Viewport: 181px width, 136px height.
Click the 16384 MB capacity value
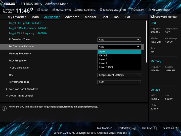pos(170,71)
